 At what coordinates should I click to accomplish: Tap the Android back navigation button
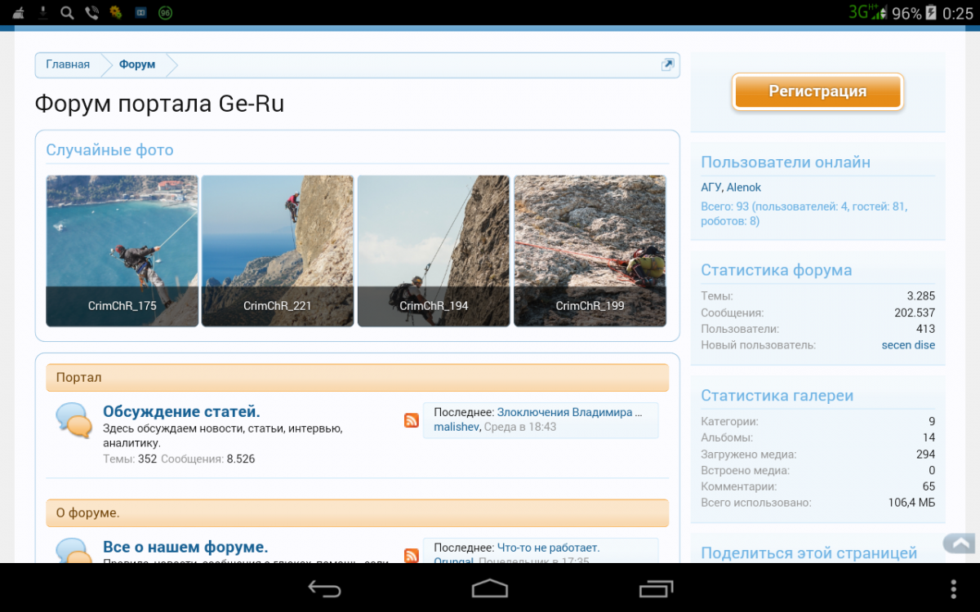[324, 588]
